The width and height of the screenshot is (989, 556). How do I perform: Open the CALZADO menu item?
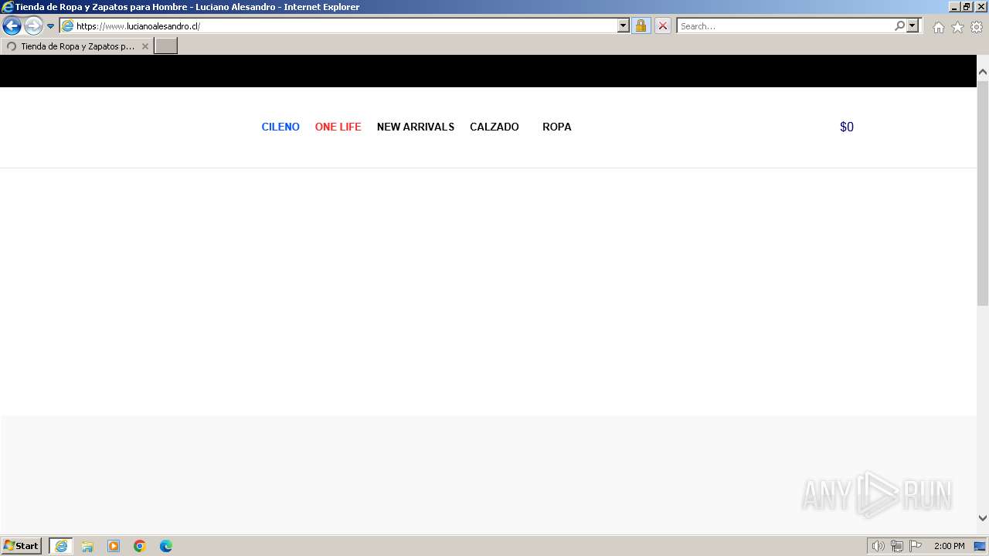[494, 127]
